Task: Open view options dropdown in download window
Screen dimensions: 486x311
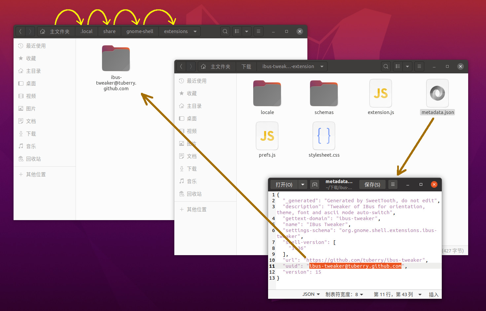Action: (x=407, y=66)
